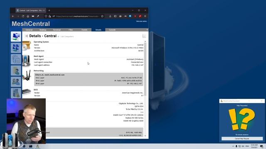
Task: Open the taskbar clock and date
Action: 254,146
